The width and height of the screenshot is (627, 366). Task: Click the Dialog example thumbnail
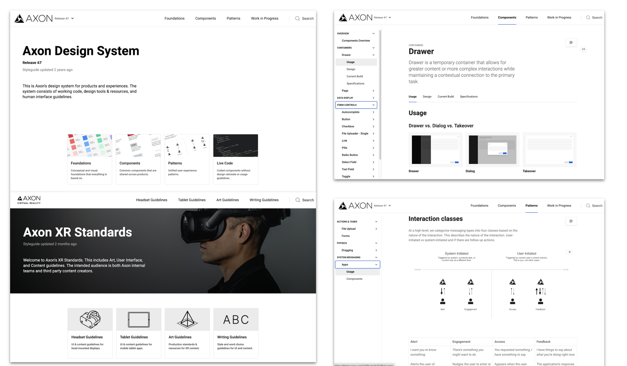493,150
